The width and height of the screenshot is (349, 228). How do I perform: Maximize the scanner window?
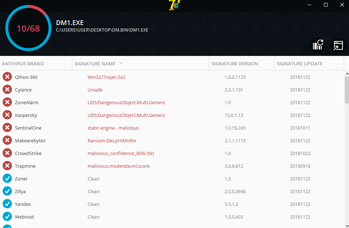[326, 5]
